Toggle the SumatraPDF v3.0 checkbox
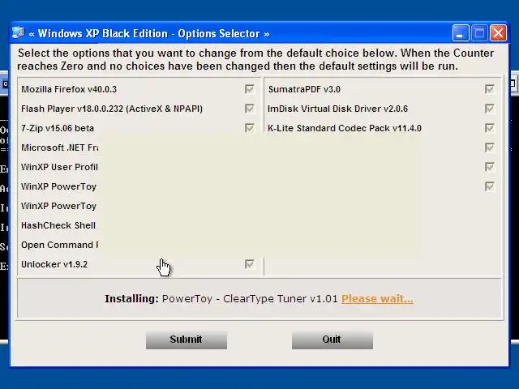This screenshot has height=389, width=519. coord(490,89)
